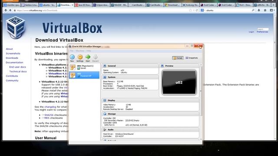Screen dimensions: 278x156
Task: Switch to the Eclipse downloads tab
Action: (x=101, y=5)
